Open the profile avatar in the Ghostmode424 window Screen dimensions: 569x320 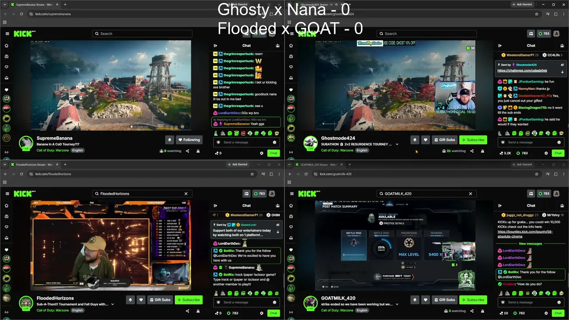556,34
